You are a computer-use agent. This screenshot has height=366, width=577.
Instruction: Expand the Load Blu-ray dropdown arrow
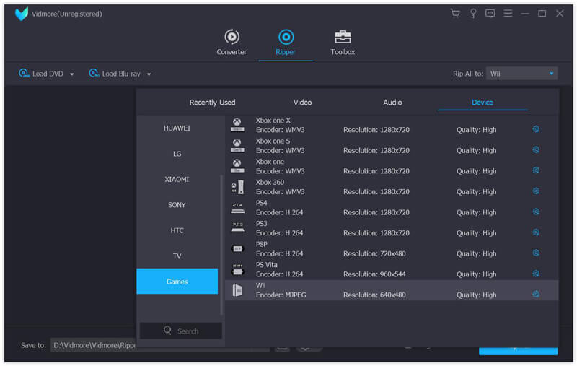[149, 74]
